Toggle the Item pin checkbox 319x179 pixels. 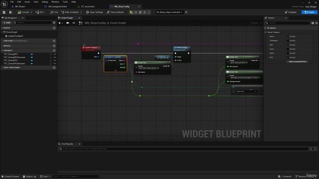288,45
